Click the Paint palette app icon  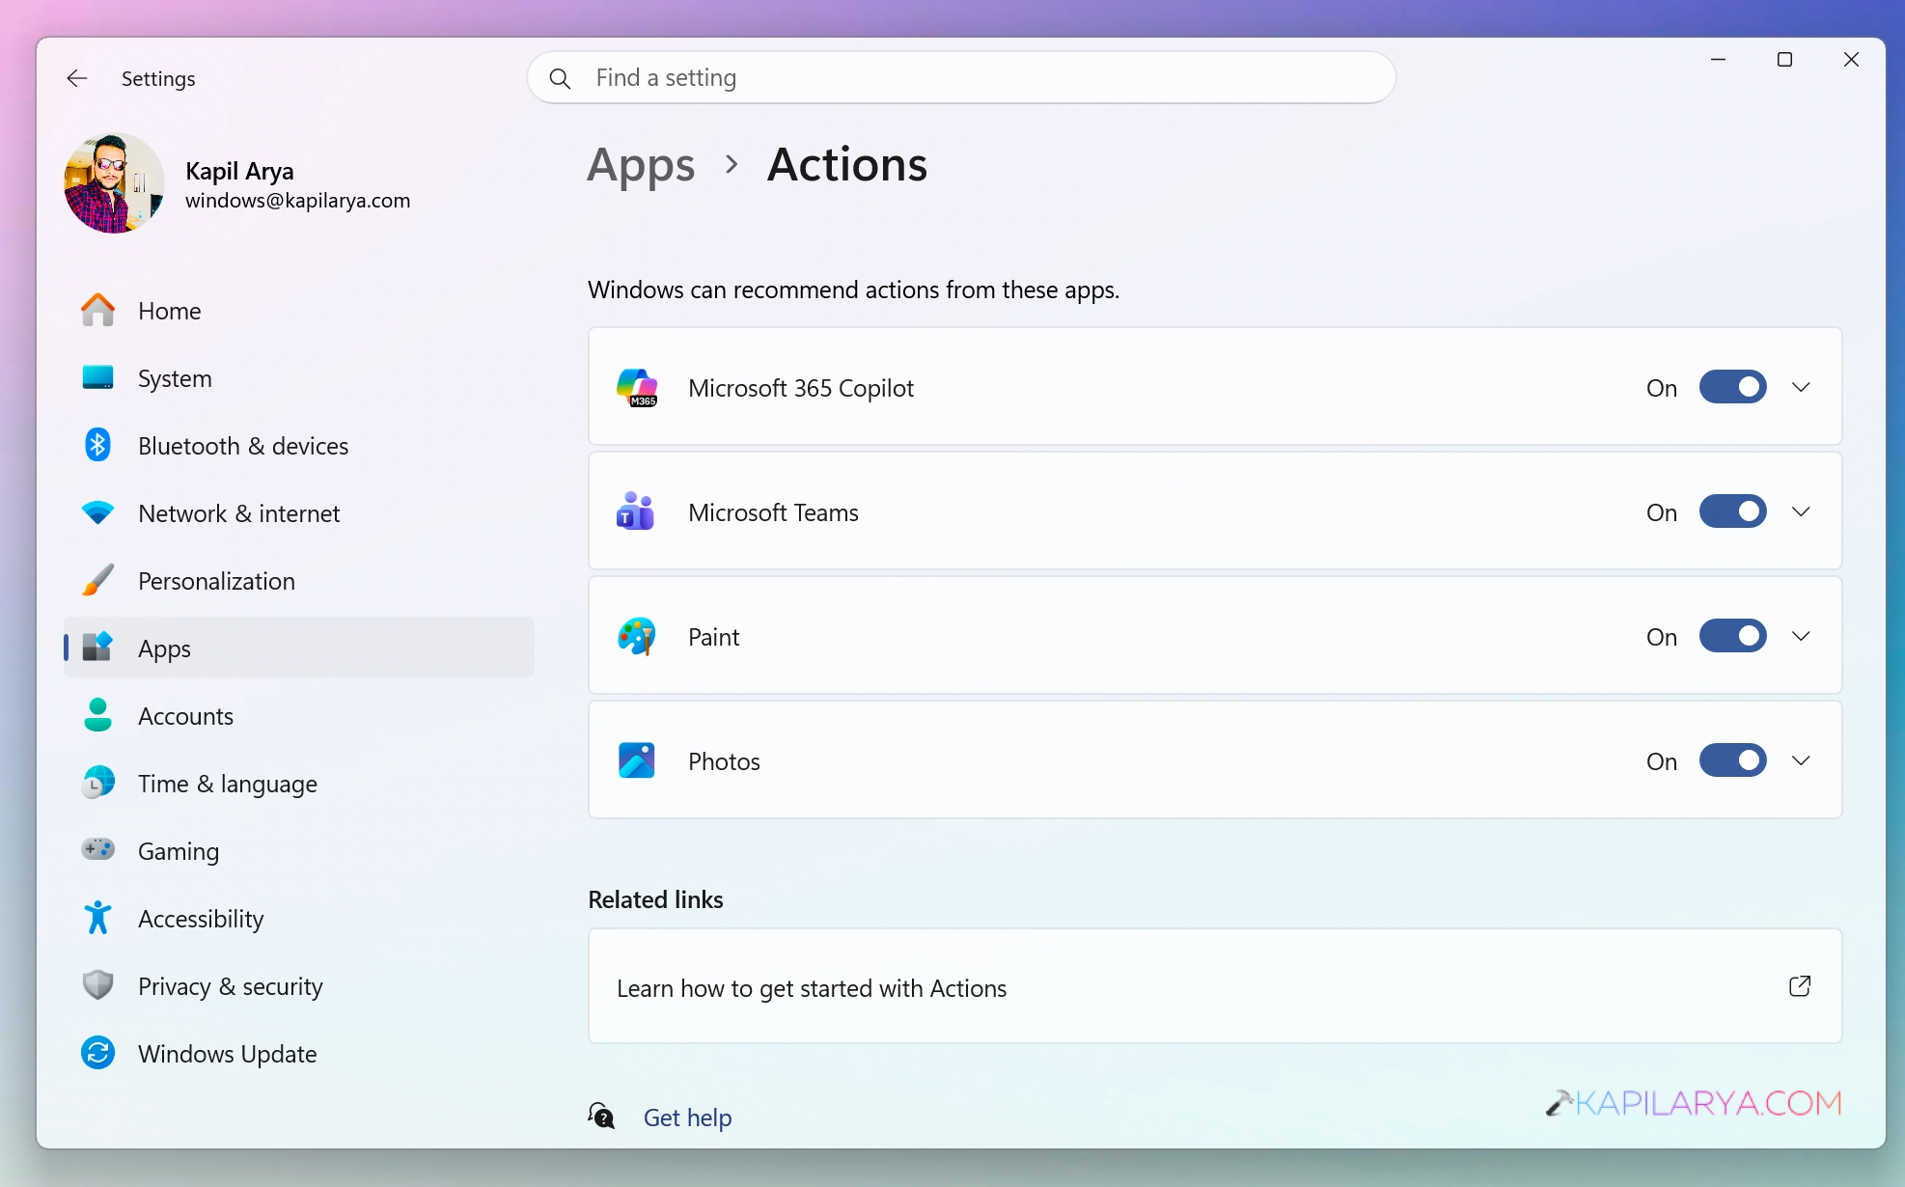pyautogui.click(x=637, y=636)
